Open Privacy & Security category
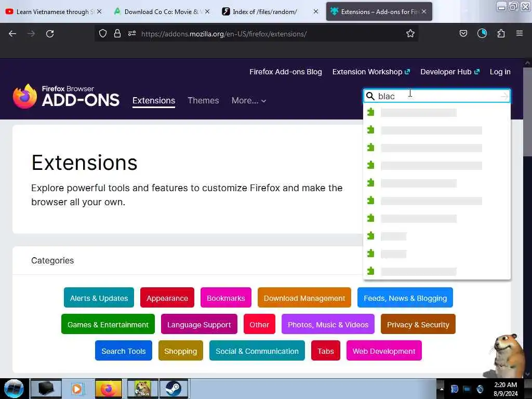The height and width of the screenshot is (399, 532). tap(418, 324)
